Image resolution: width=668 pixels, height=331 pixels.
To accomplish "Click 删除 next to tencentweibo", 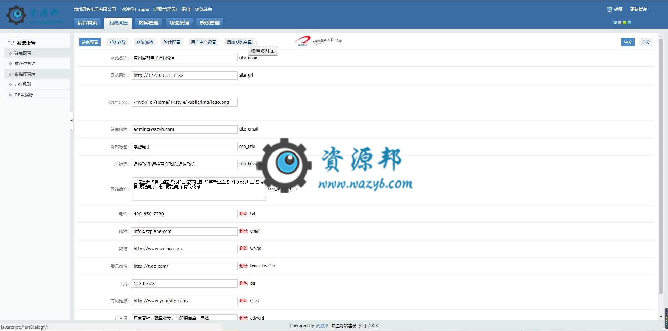I will coord(244,266).
